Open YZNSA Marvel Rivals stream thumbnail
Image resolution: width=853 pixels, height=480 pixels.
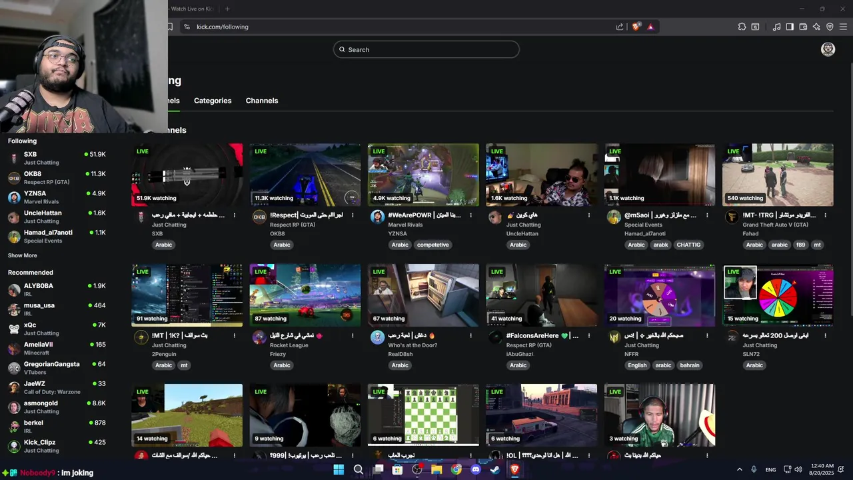[423, 175]
